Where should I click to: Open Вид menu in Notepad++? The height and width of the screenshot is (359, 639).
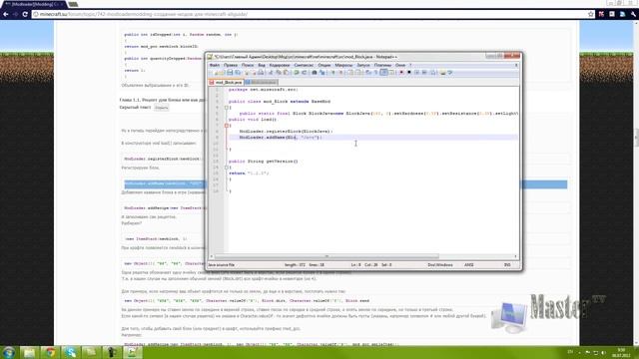262,65
